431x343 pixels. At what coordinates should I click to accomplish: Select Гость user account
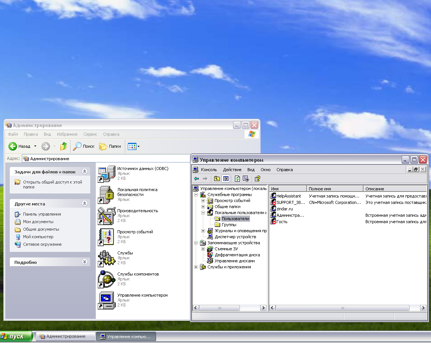pos(279,222)
